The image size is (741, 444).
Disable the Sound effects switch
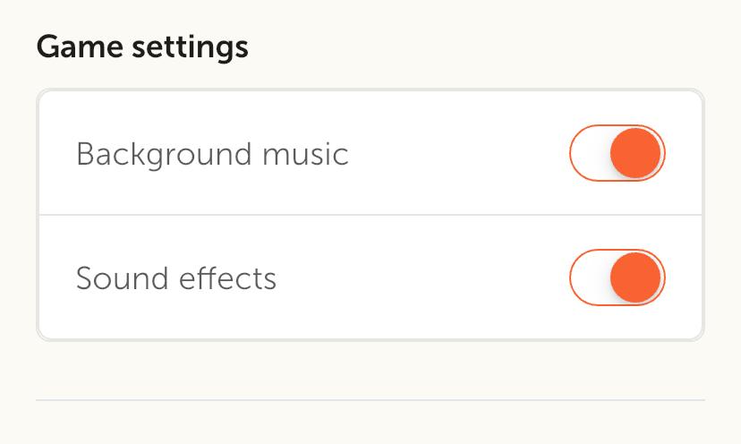(x=617, y=278)
